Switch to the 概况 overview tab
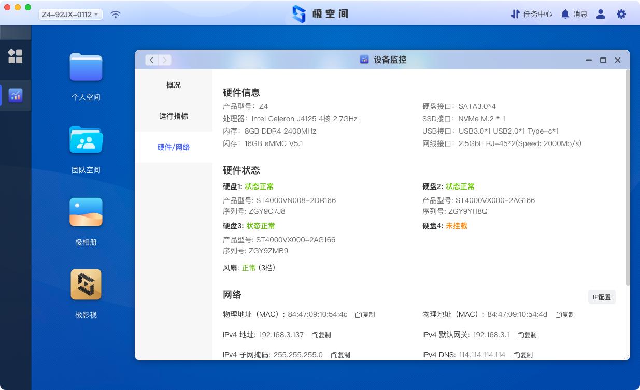640x390 pixels. pyautogui.click(x=174, y=85)
